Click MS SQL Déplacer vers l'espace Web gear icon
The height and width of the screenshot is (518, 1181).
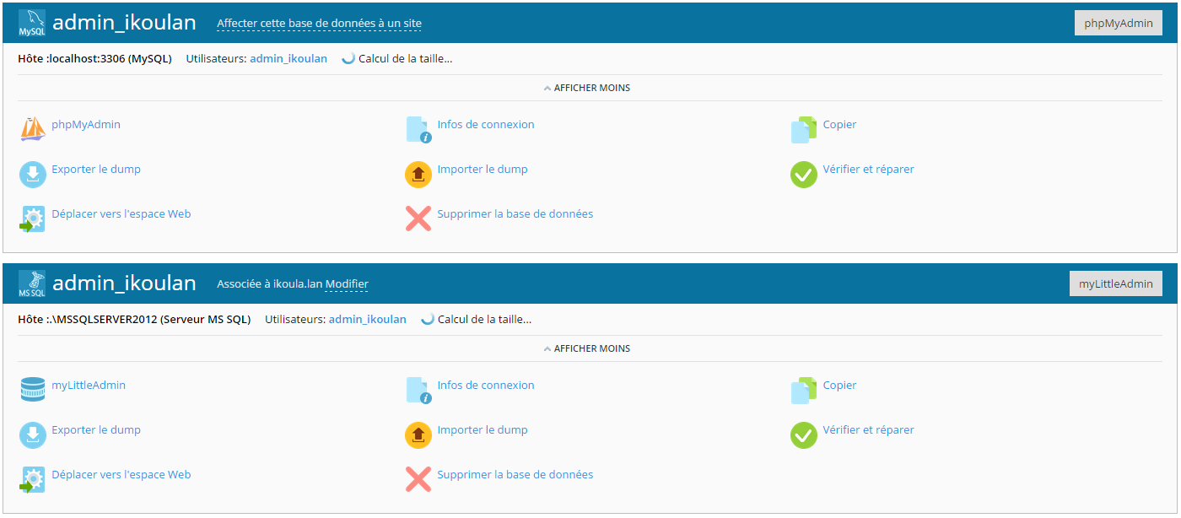point(33,479)
